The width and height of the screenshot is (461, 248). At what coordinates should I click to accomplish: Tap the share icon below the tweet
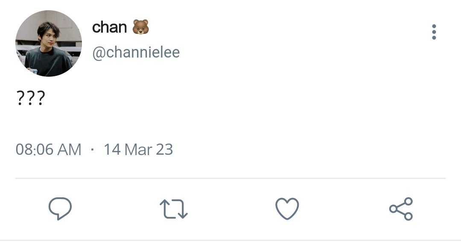pos(401,209)
